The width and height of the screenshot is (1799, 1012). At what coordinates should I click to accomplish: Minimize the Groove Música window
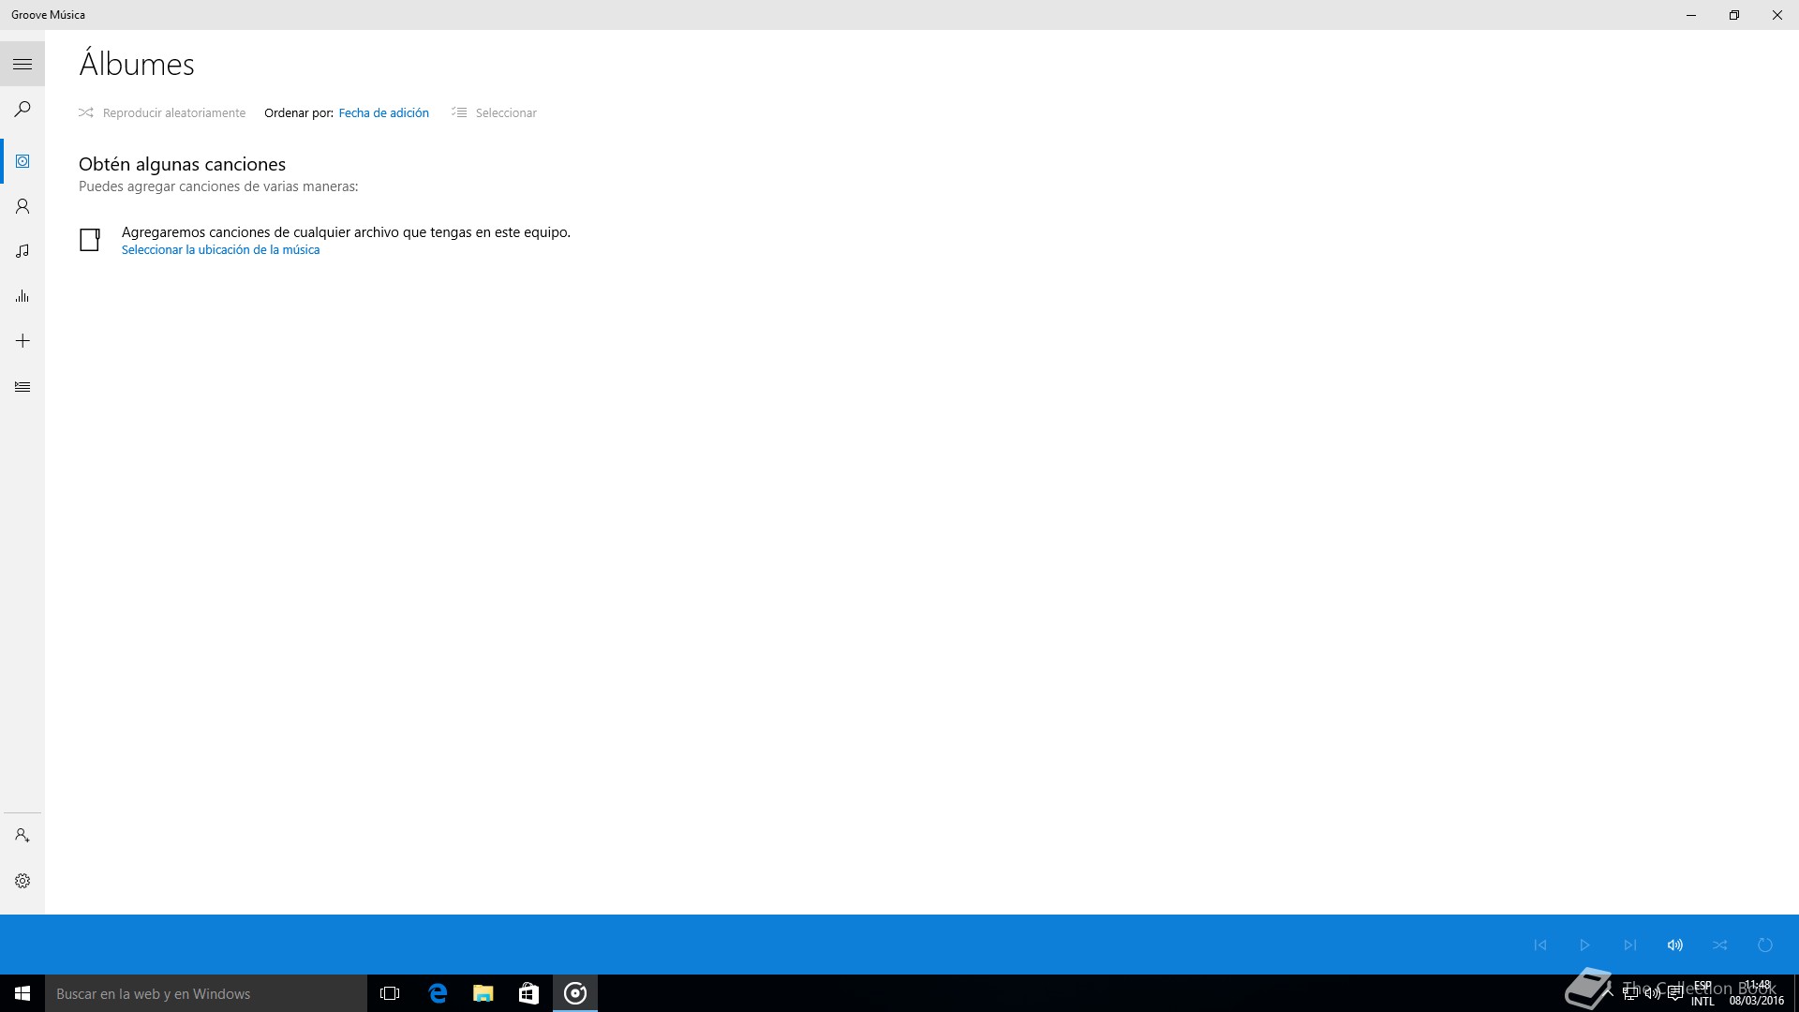point(1691,15)
